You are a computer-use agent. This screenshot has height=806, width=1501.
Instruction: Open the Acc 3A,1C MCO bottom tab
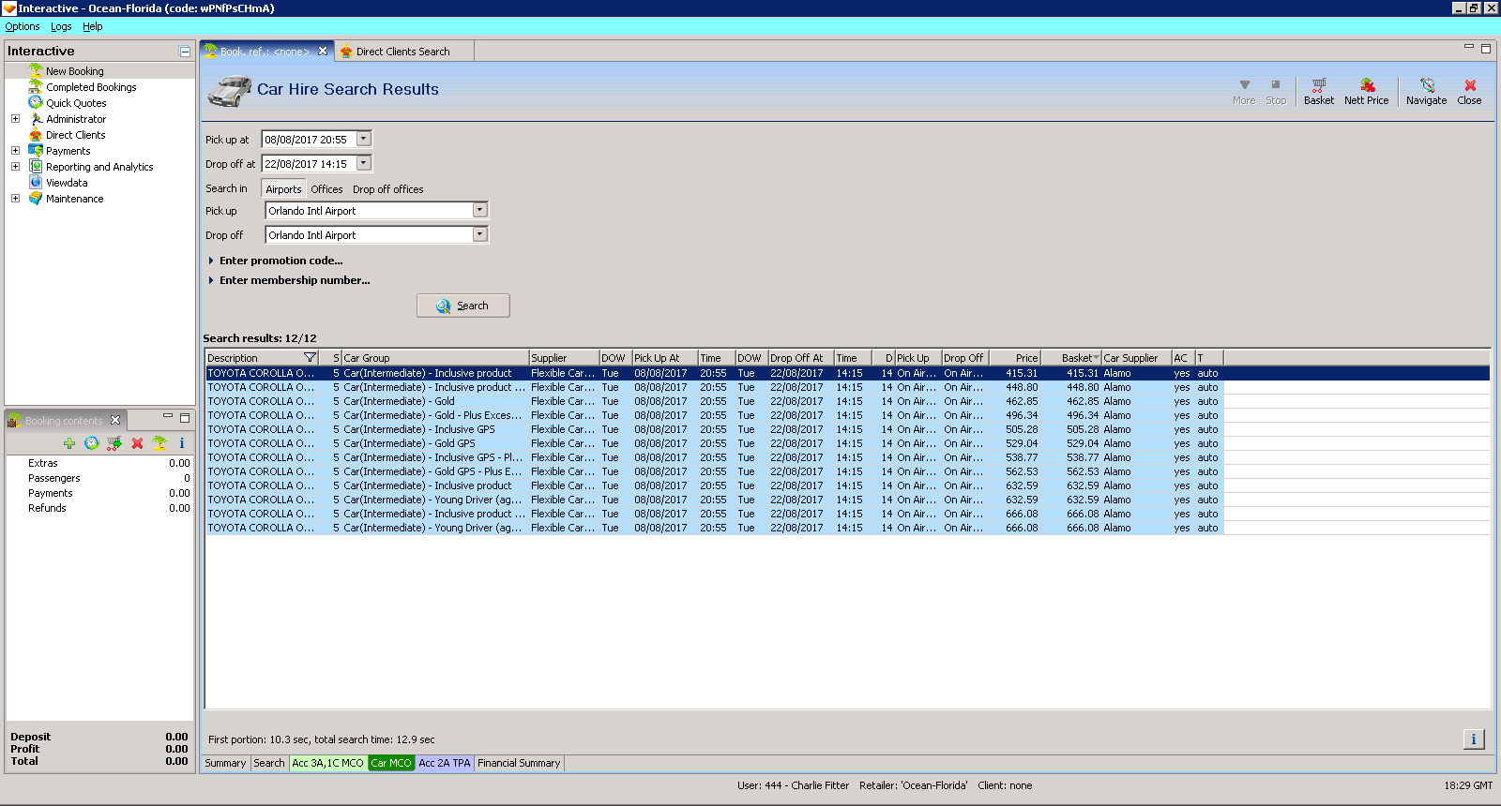[x=327, y=763]
